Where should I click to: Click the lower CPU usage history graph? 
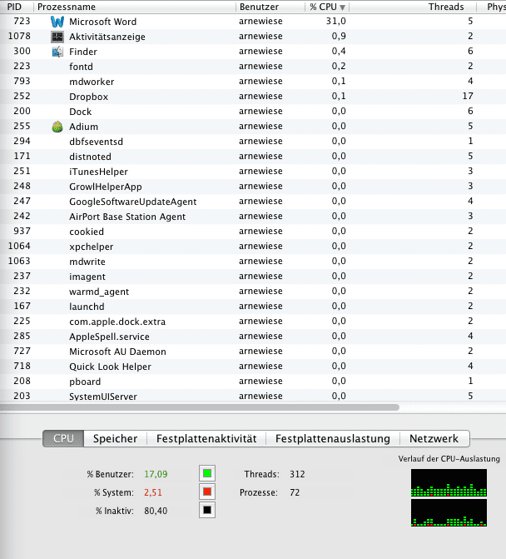tap(449, 512)
